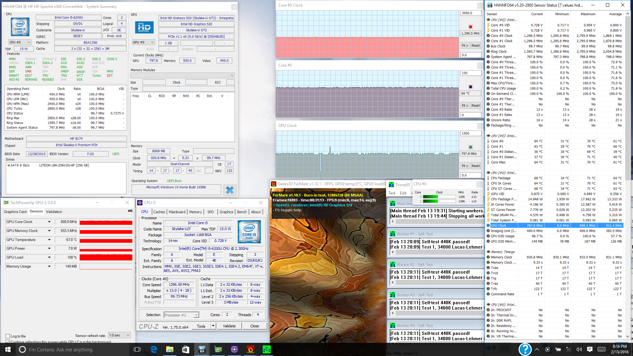633x356 pixels.
Task: Click the Prime95 Worker #1 window icon
Action: [393, 234]
